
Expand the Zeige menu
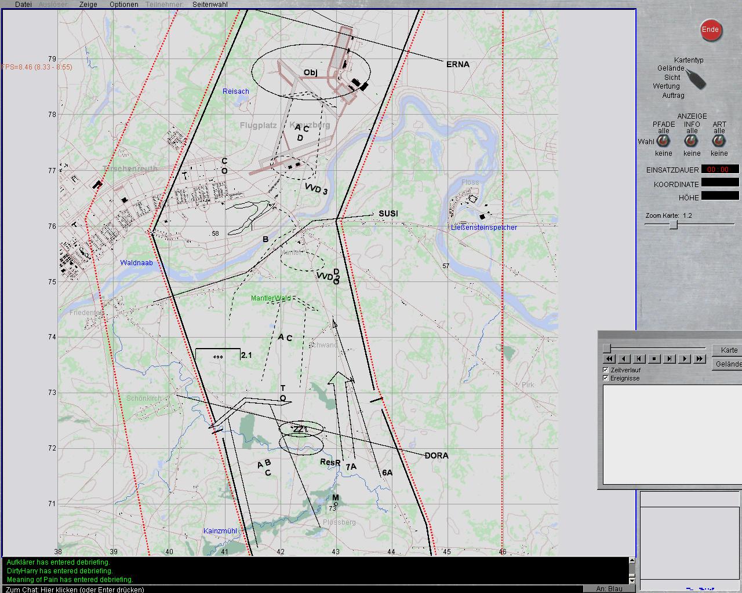88,5
